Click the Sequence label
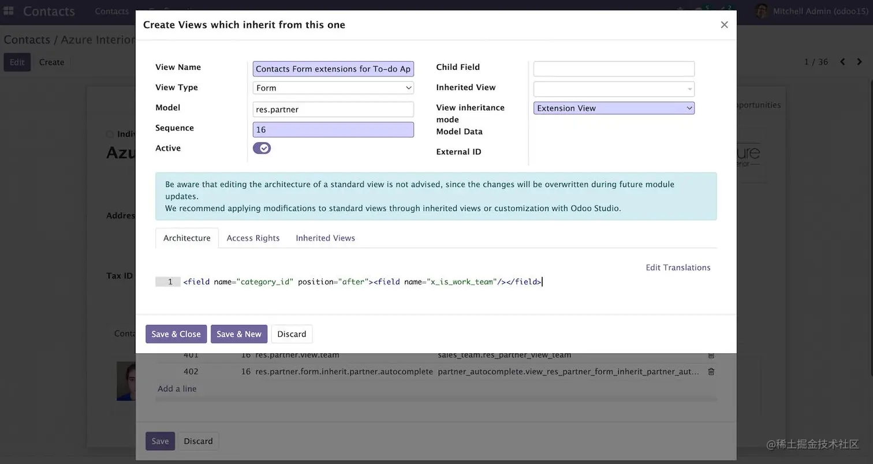 coord(174,128)
